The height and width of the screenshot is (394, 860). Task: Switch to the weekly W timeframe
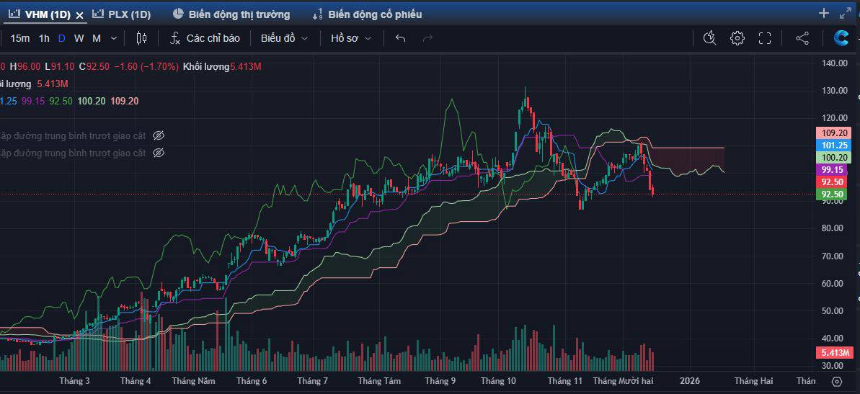click(x=79, y=38)
